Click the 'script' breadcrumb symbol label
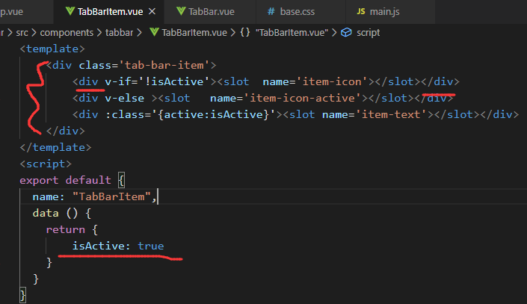Screen dimensions: 527x304 pos(368,32)
